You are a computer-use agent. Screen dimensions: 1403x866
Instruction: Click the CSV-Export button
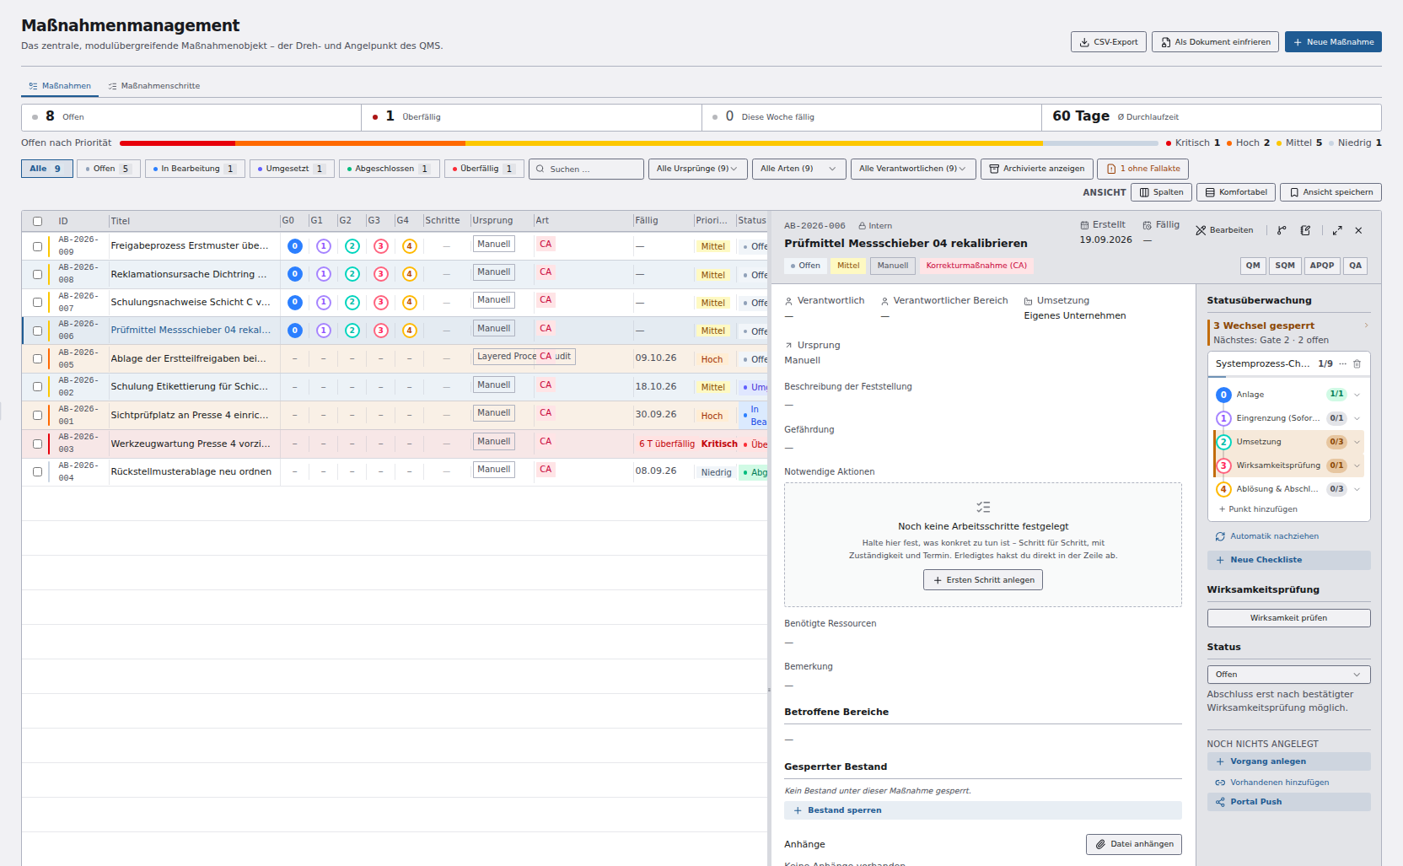(x=1109, y=42)
